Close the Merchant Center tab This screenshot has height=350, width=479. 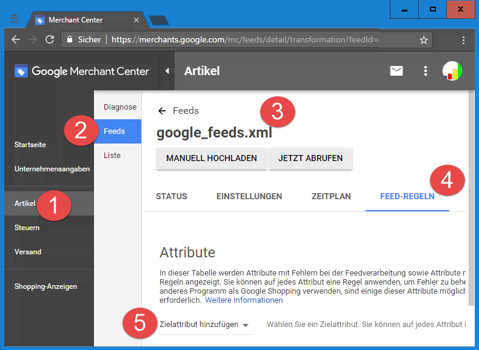pos(136,20)
